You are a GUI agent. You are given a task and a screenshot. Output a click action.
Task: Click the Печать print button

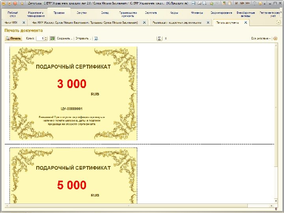[x=13, y=38]
